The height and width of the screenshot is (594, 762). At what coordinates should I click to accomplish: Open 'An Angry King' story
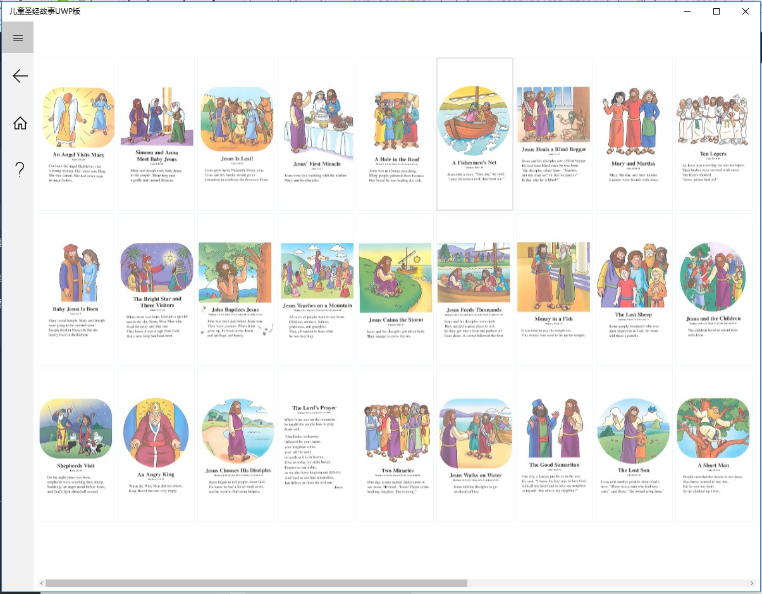tap(156, 445)
